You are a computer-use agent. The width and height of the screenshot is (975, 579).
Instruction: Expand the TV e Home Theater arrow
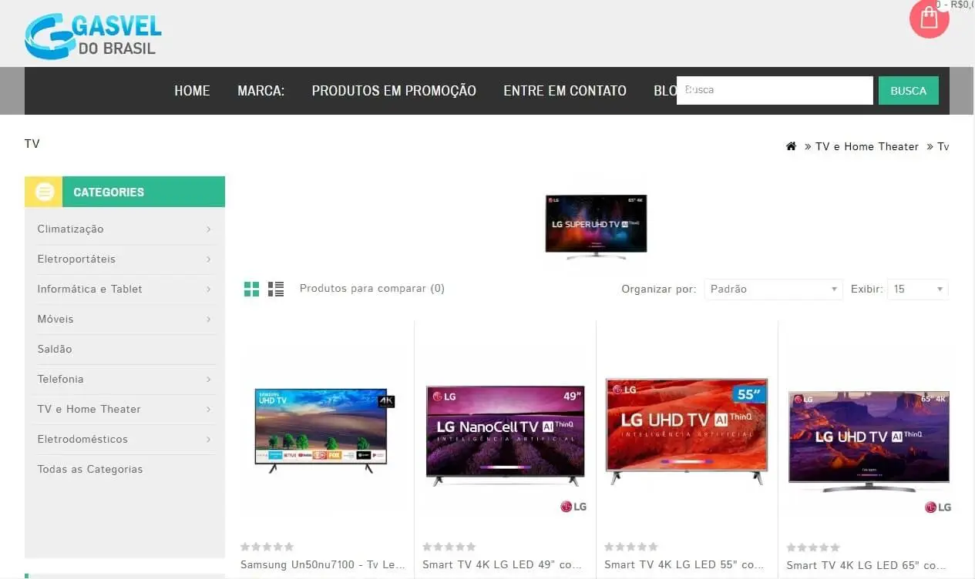209,409
